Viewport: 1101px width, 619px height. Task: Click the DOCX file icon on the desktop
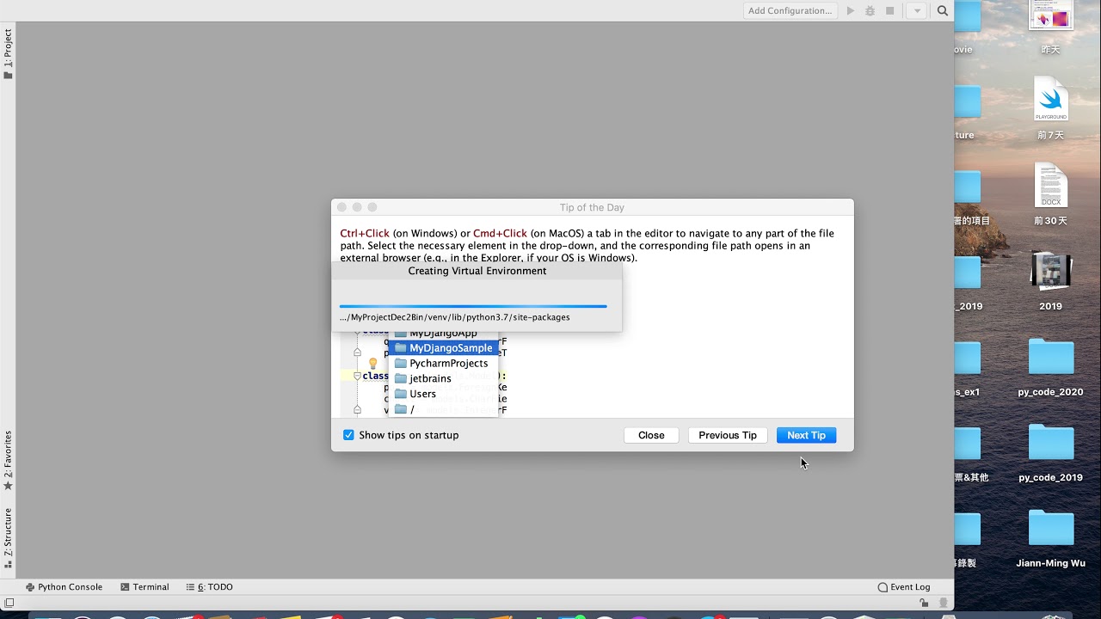[1050, 185]
